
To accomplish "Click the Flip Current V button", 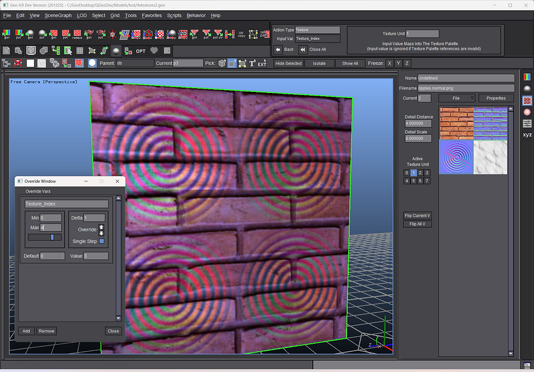I will [417, 215].
